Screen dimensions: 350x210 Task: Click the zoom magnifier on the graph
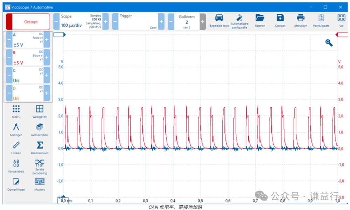[329, 43]
